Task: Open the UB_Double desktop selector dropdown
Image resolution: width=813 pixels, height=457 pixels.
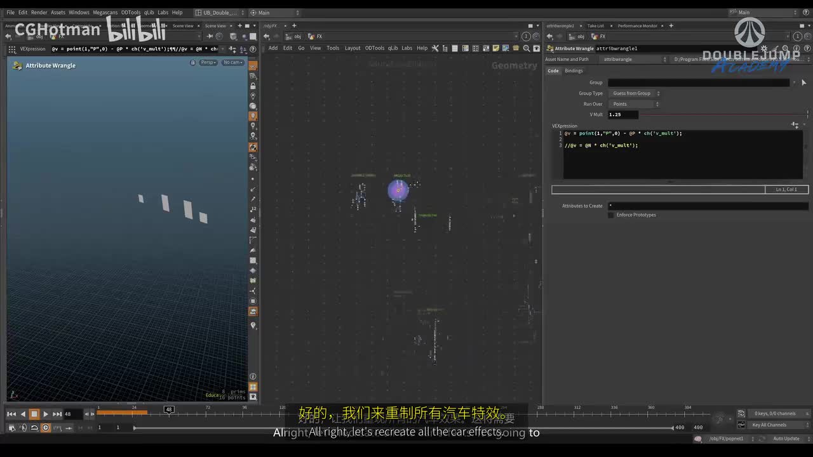Action: [219, 12]
